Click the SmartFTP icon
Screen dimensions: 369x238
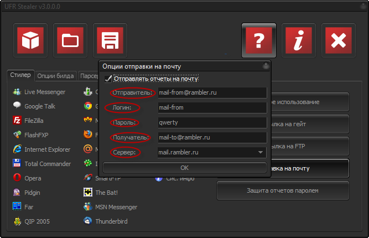pyautogui.click(x=88, y=178)
